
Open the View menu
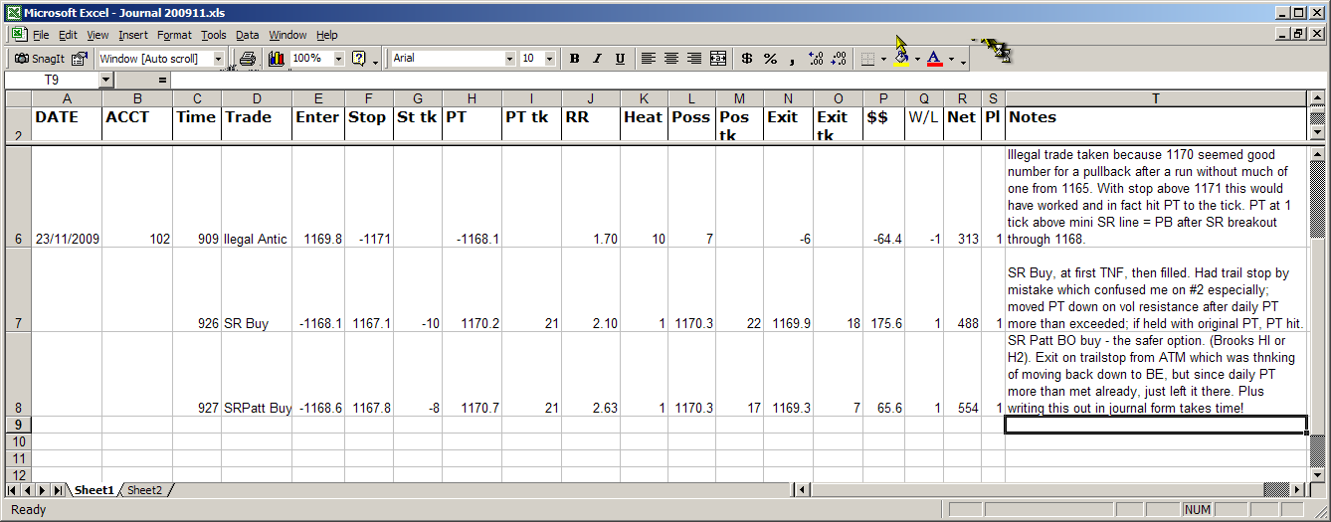pos(97,35)
